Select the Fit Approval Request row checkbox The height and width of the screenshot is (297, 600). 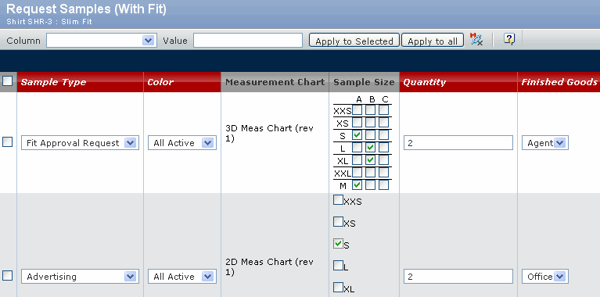(7, 142)
